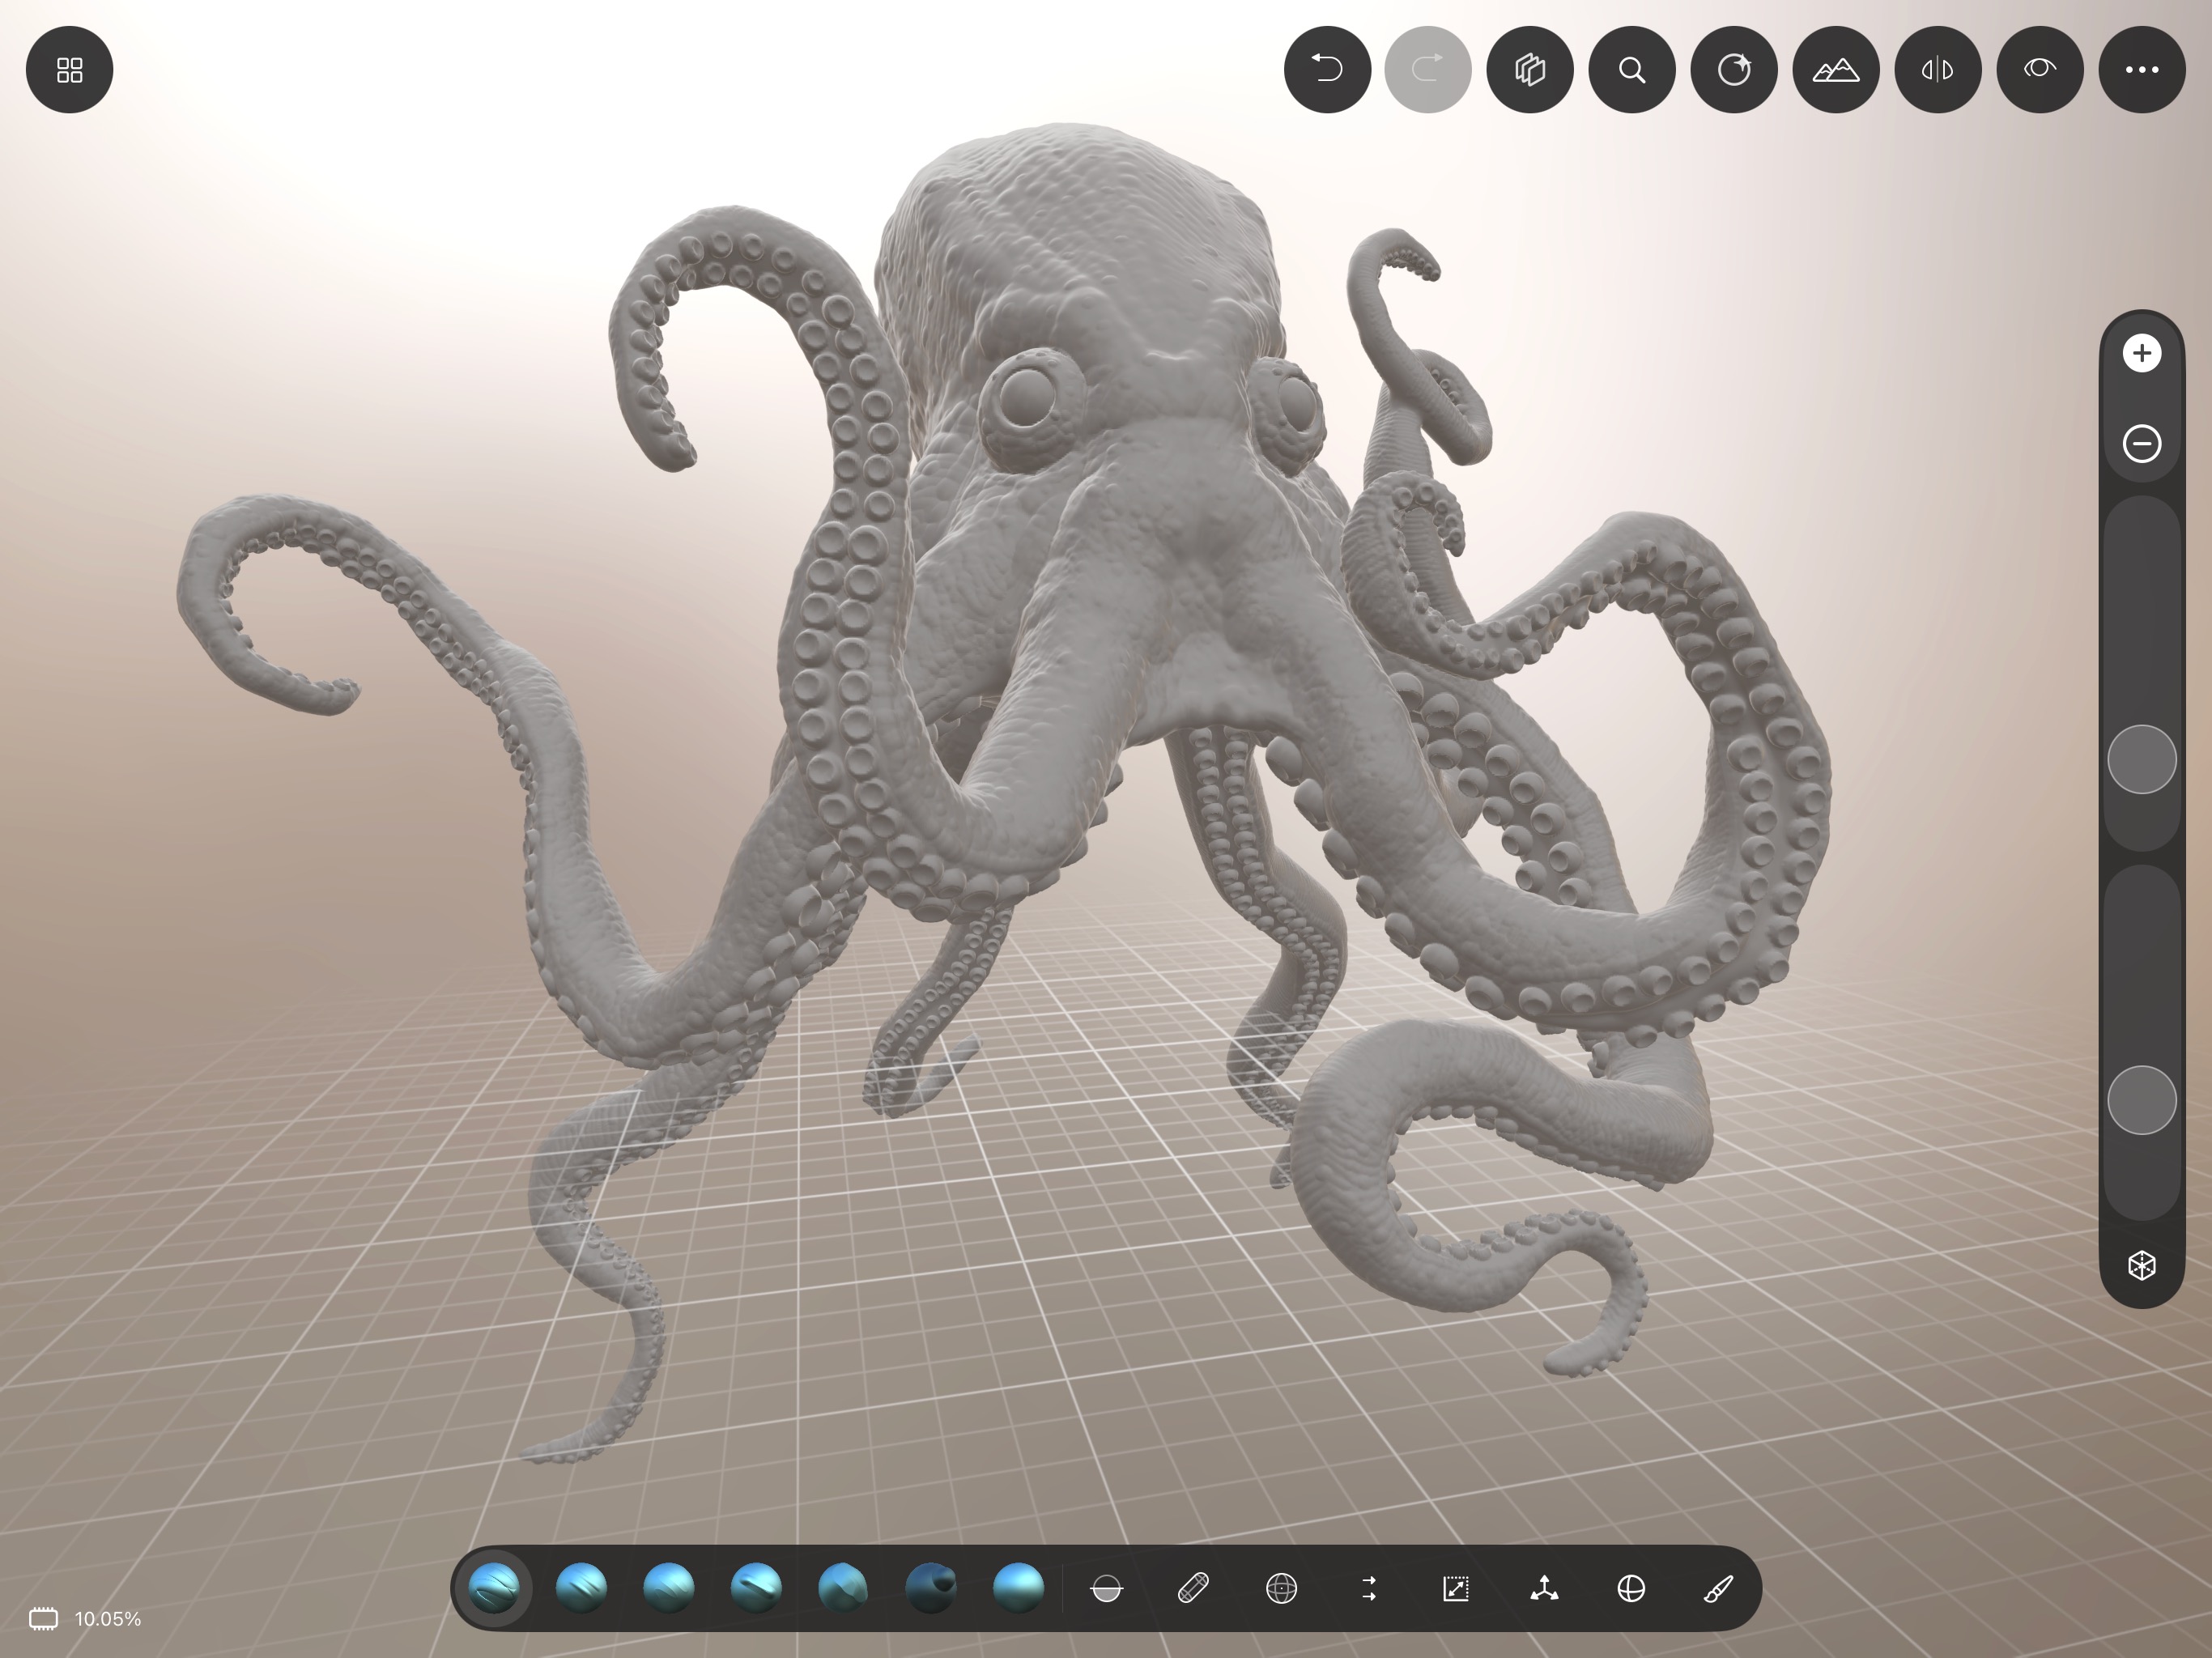Image resolution: width=2212 pixels, height=1658 pixels.
Task: Select the smooth plain sphere brush
Action: pyautogui.click(x=1018, y=1588)
